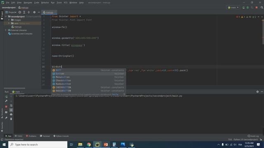Viewport: 264px width, 148px height.
Task: Click the red stop button in top toolbar
Action: 257,7
